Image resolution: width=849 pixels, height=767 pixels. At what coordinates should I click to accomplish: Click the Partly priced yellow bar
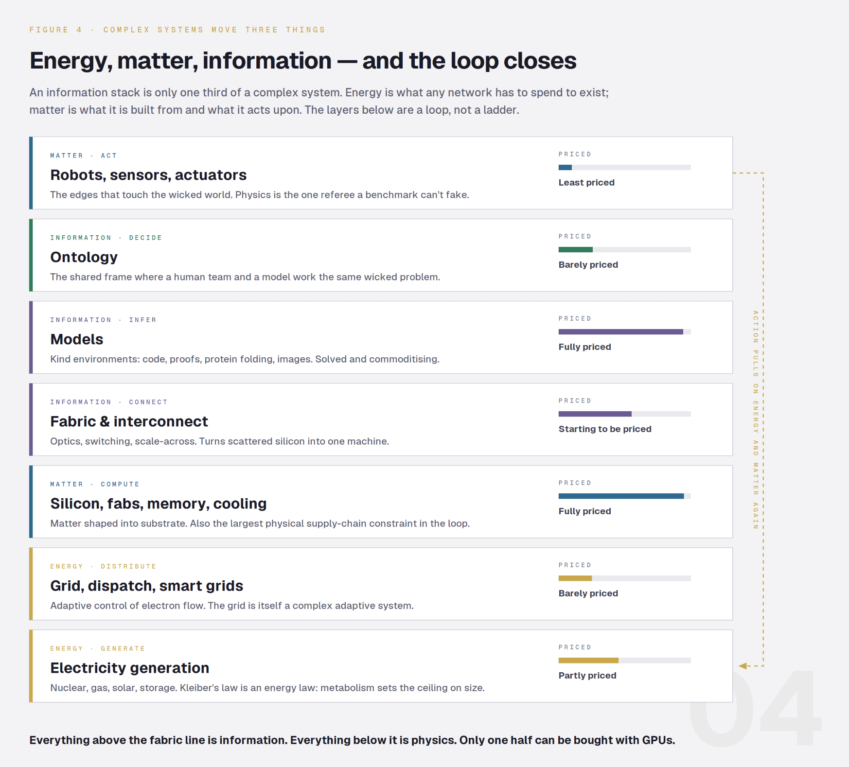coord(624,660)
